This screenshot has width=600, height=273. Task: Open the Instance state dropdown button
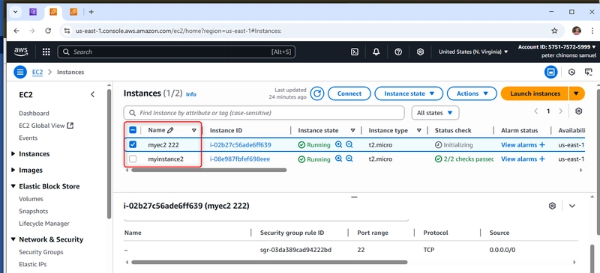409,93
